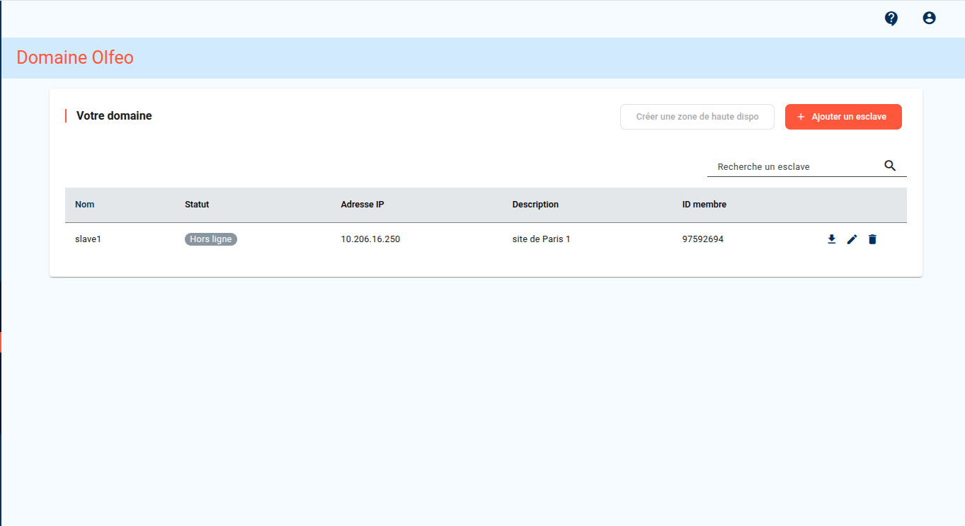Sort table by the Nom column

coord(84,205)
